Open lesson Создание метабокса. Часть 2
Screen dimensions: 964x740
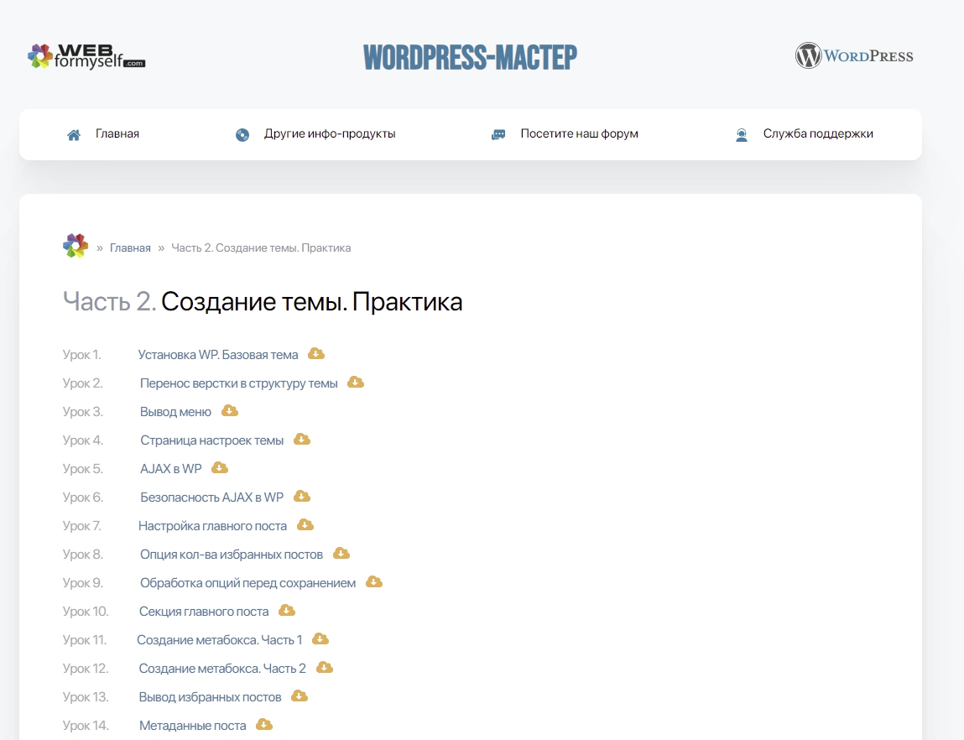(x=222, y=669)
